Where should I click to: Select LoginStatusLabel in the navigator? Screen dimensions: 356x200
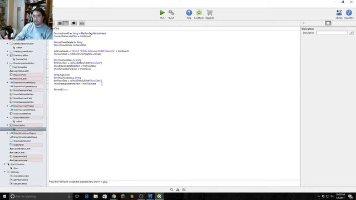(x=21, y=71)
